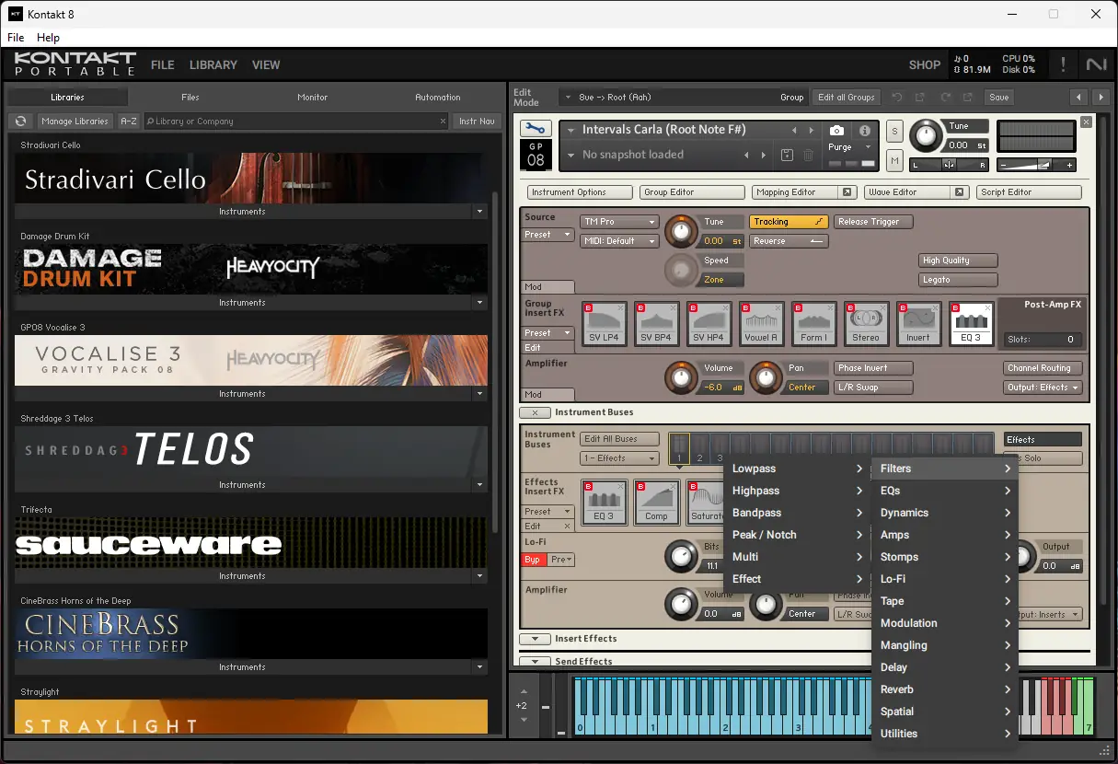The height and width of the screenshot is (764, 1118).
Task: Click the NI logo icon
Action: [1096, 64]
